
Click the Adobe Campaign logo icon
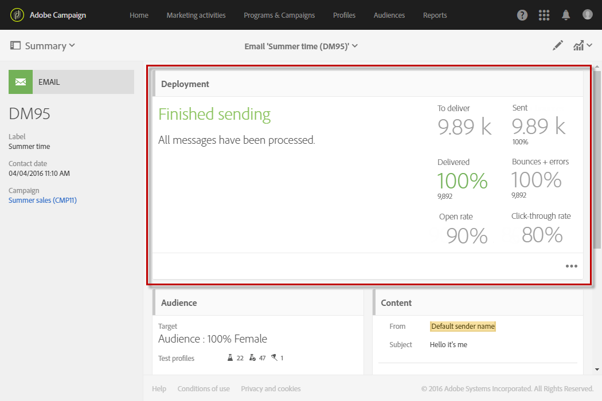(x=17, y=15)
